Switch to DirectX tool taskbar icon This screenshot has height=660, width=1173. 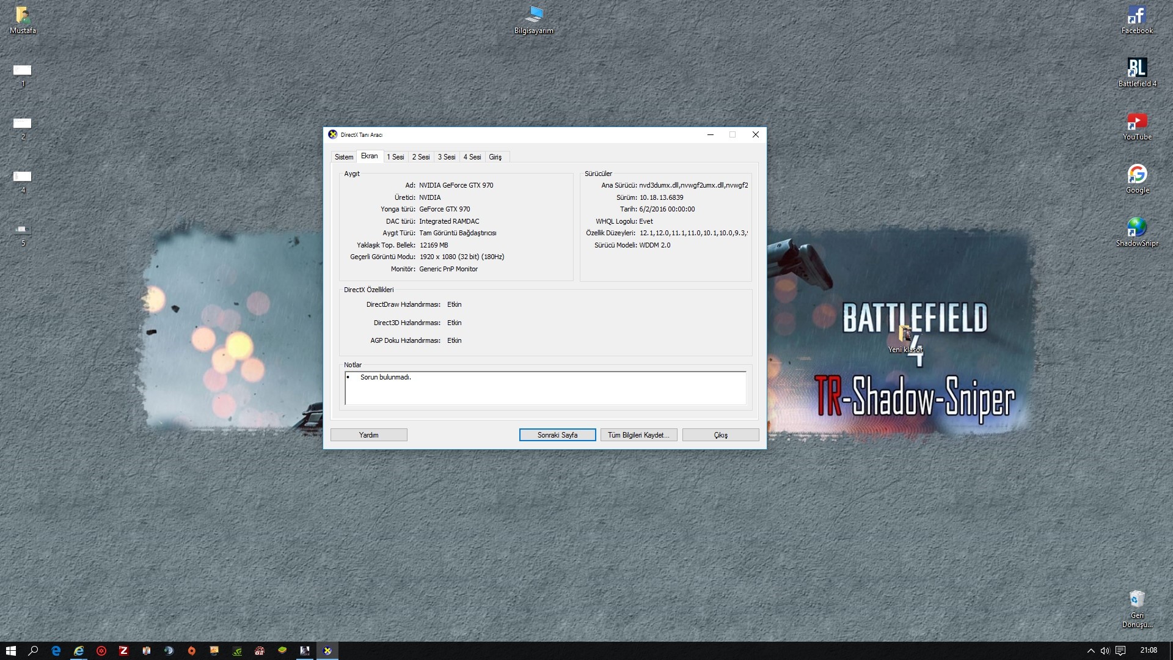(327, 651)
